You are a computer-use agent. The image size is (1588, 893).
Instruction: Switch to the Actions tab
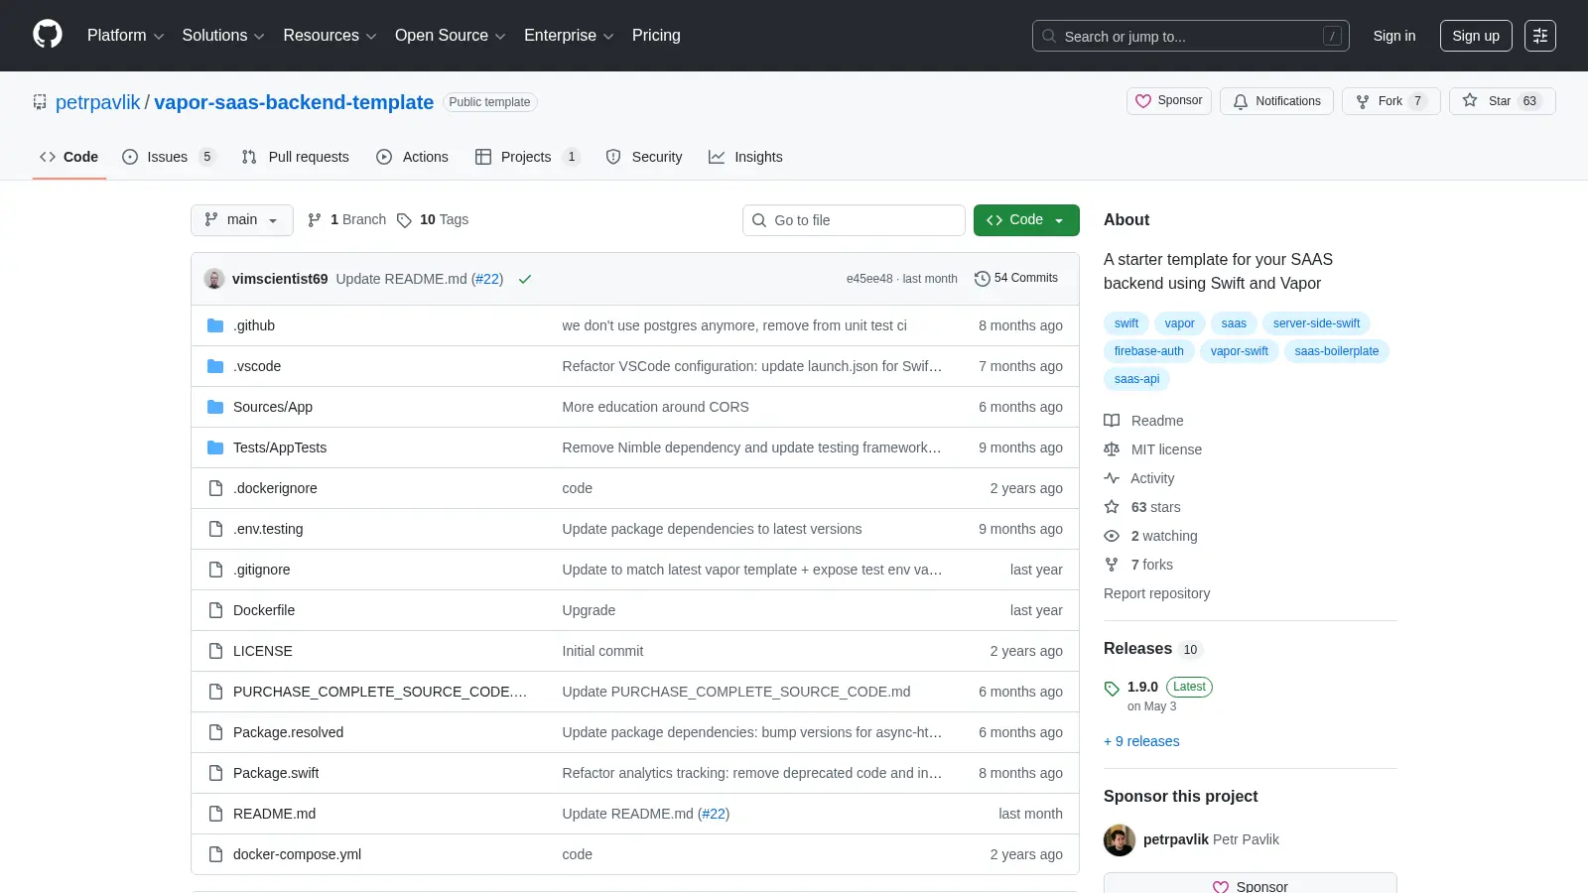[x=413, y=157]
